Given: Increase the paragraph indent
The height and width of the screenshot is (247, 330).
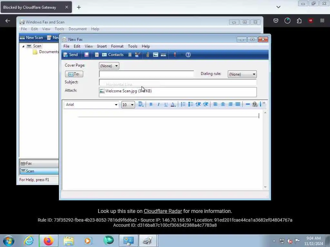Looking at the screenshot, I should [206, 104].
